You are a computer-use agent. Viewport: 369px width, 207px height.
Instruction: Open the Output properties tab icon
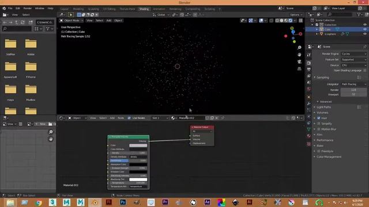click(x=309, y=69)
